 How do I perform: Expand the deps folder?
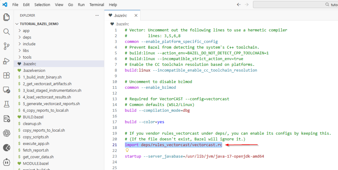click(59, 37)
